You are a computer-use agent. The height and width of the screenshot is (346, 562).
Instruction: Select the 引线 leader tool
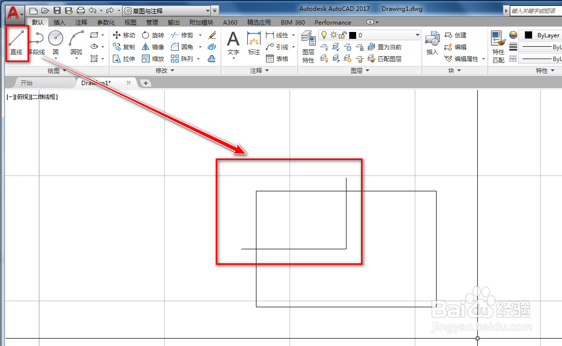(x=277, y=47)
